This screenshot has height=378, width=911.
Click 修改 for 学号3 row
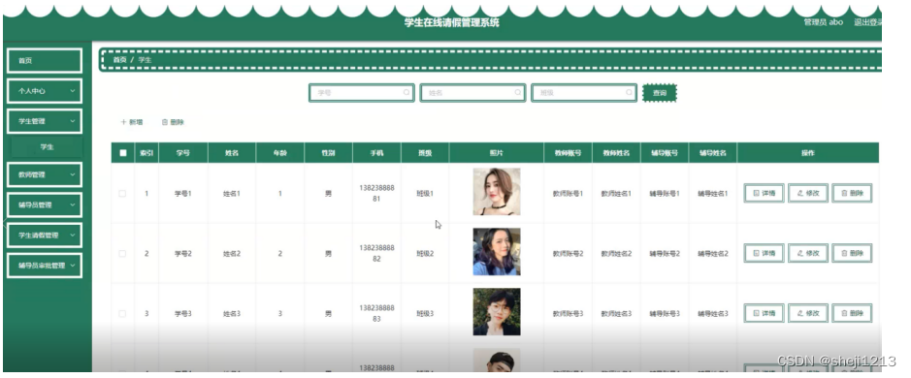(807, 313)
